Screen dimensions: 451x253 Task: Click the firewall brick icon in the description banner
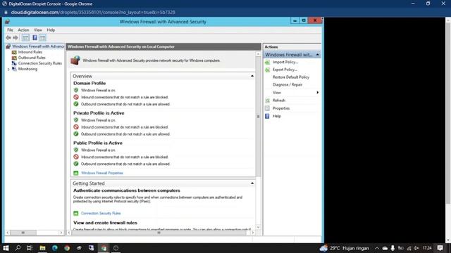click(x=75, y=60)
